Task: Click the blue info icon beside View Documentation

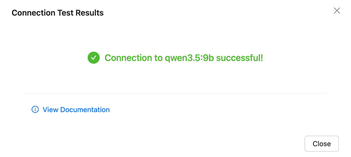Action: pyautogui.click(x=35, y=109)
